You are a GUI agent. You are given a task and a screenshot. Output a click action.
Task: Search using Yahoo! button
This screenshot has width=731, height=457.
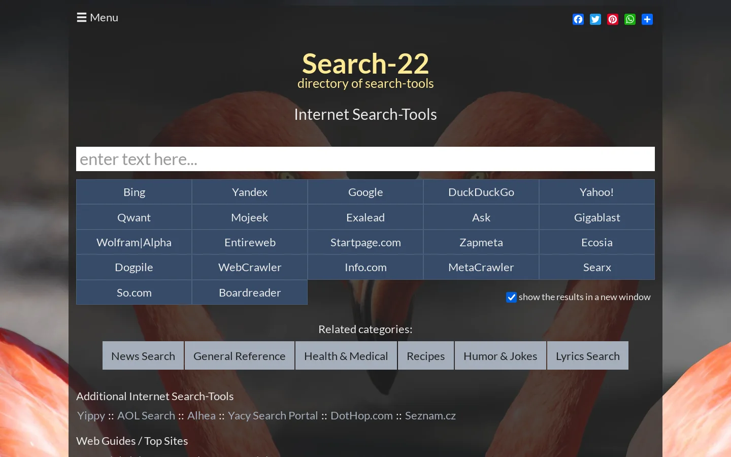pos(597,192)
